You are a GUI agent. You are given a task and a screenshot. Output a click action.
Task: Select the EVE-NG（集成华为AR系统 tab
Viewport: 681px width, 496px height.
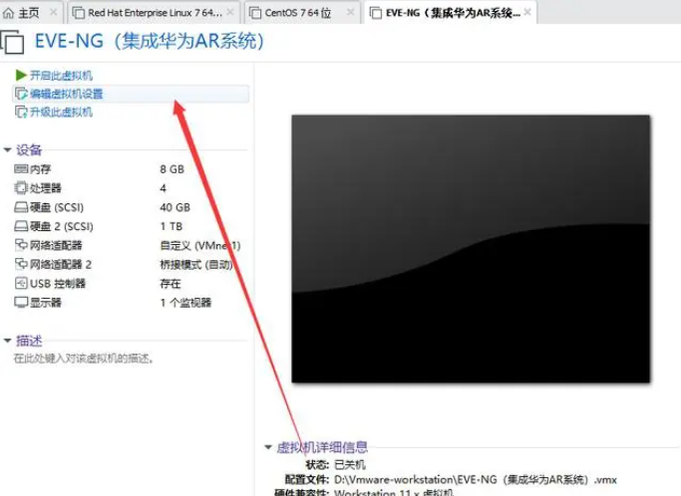click(x=451, y=13)
